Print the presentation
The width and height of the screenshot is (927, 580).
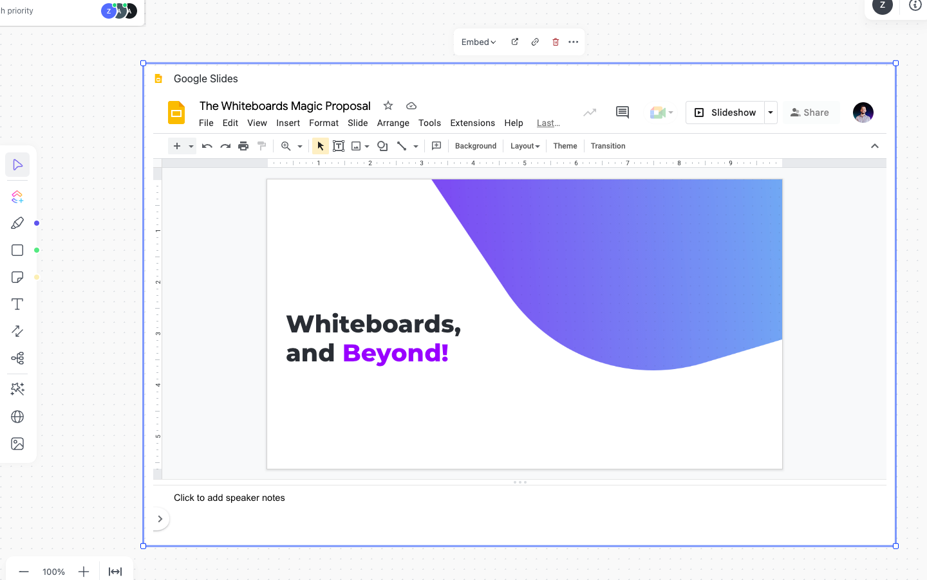tap(243, 146)
